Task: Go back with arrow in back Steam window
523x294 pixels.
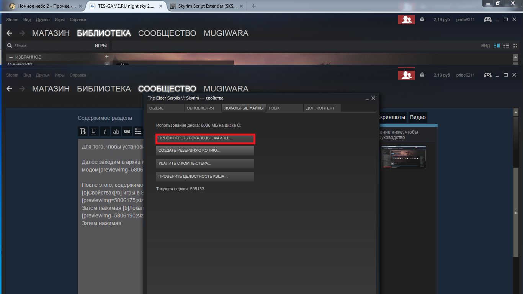Action: [x=10, y=33]
